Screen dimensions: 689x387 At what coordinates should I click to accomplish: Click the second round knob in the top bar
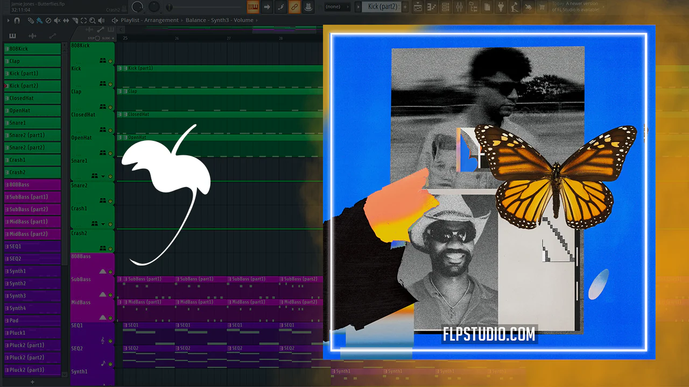[154, 6]
